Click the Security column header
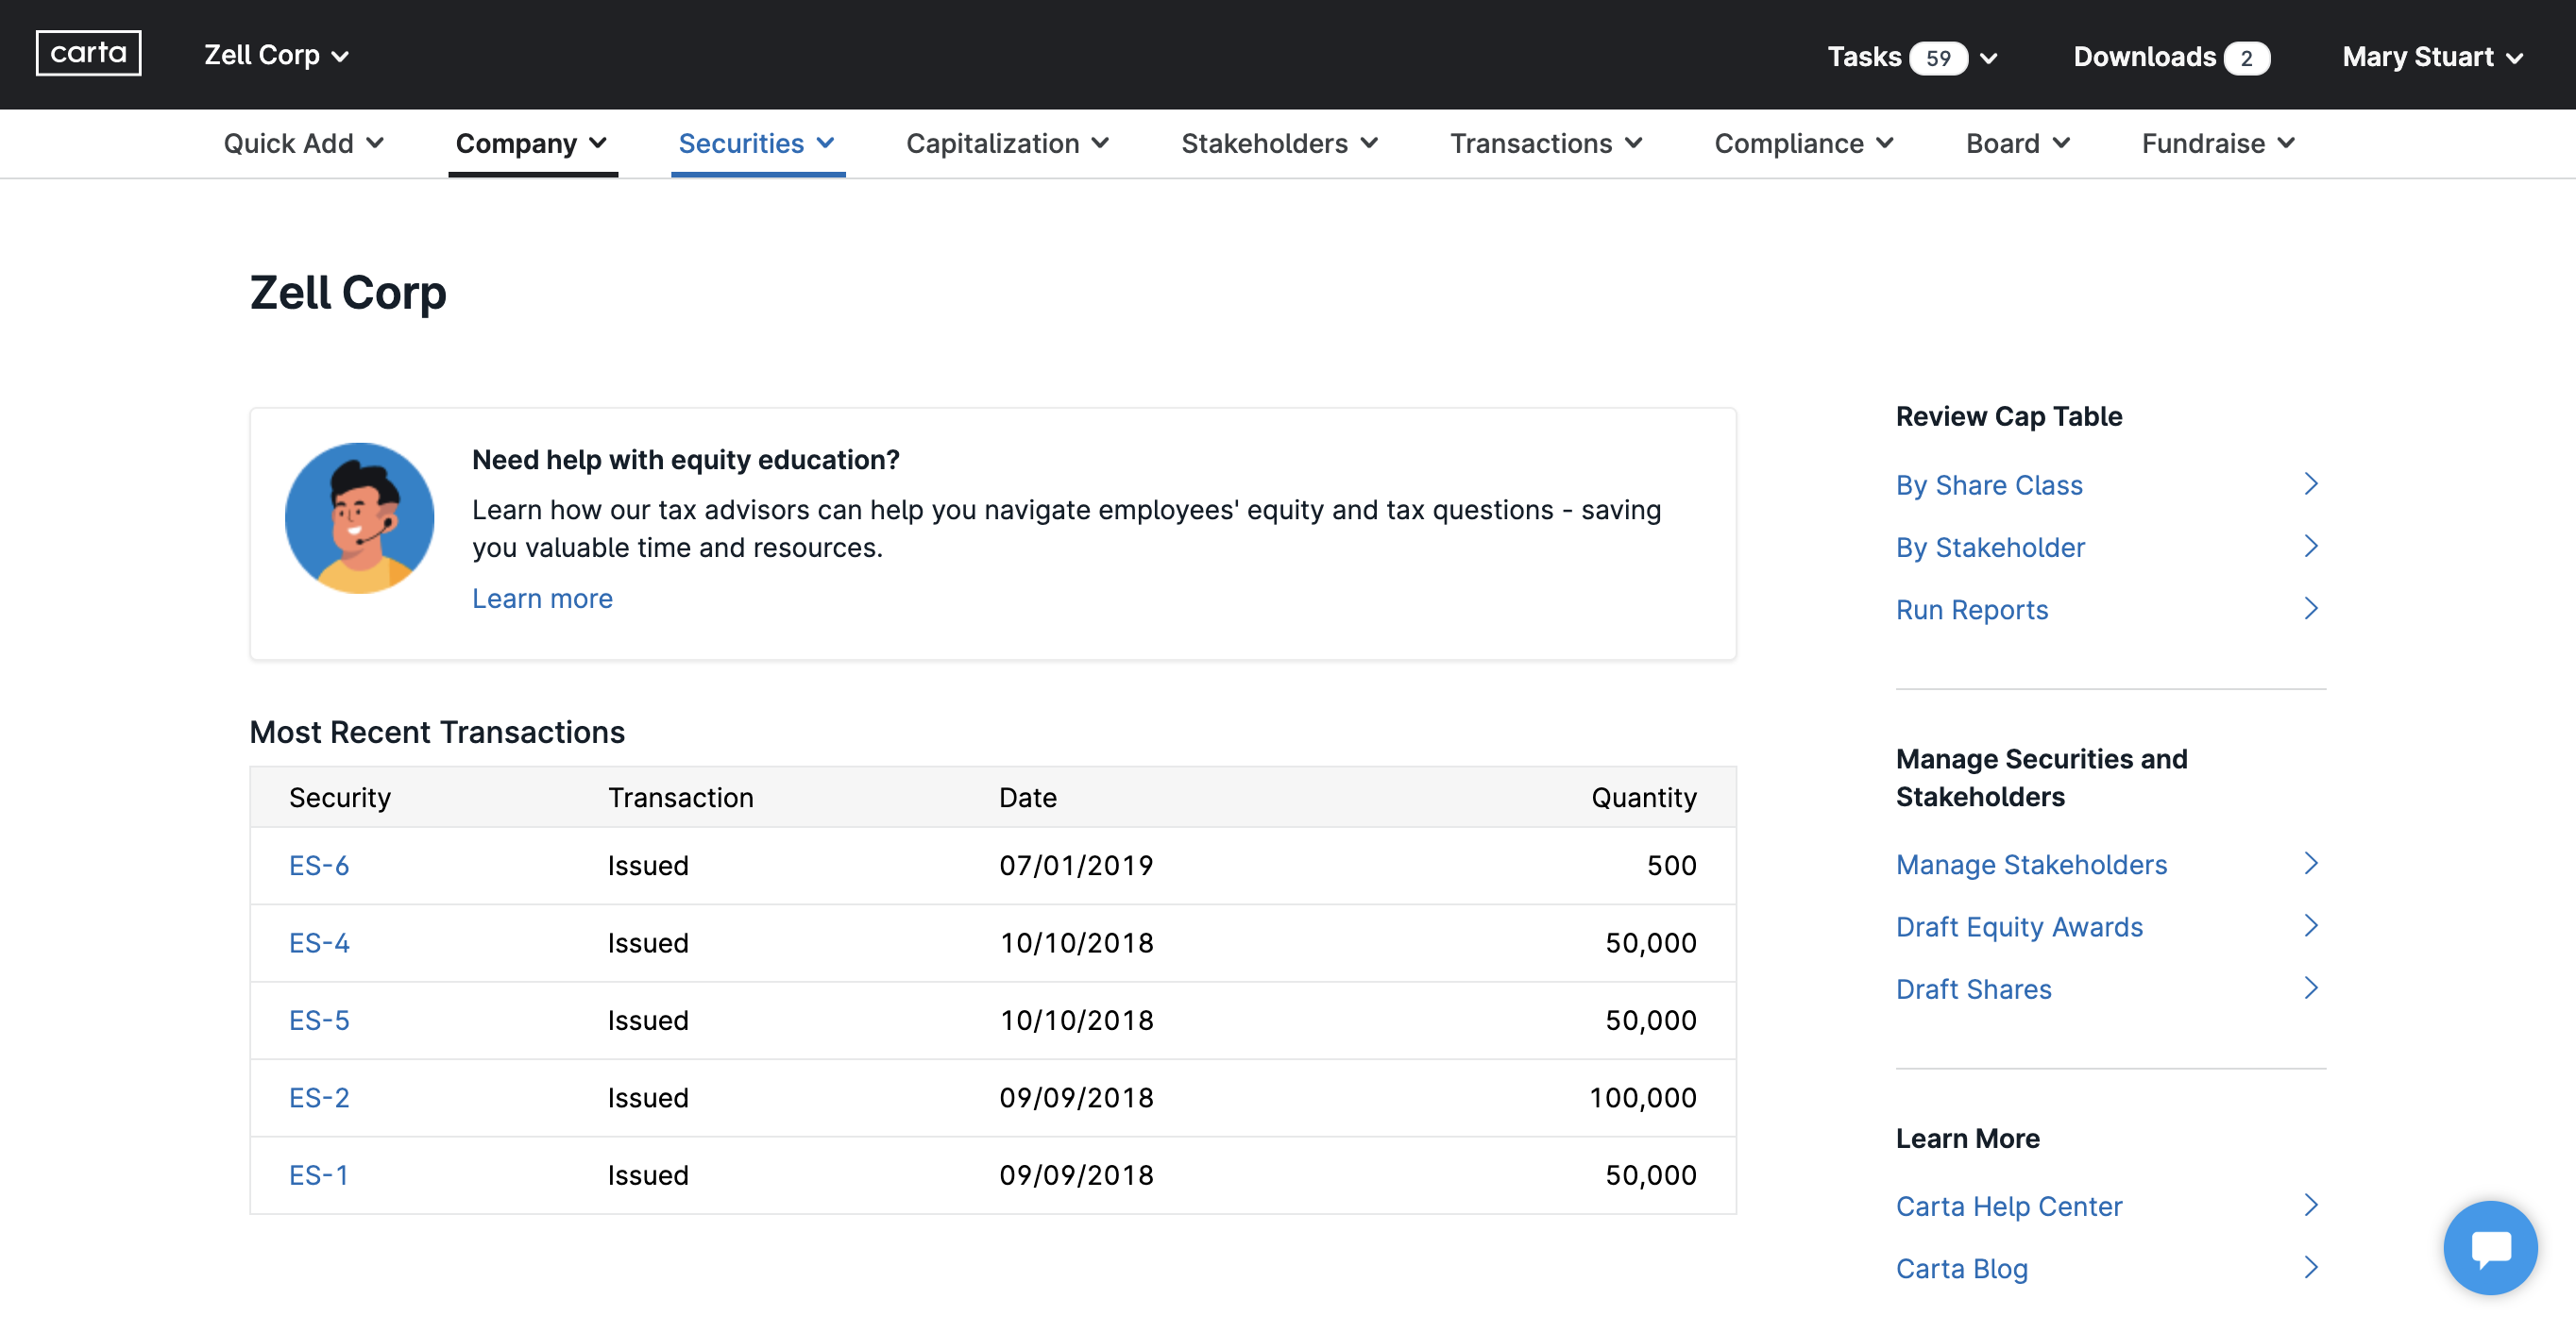This screenshot has width=2576, height=1333. click(x=340, y=797)
